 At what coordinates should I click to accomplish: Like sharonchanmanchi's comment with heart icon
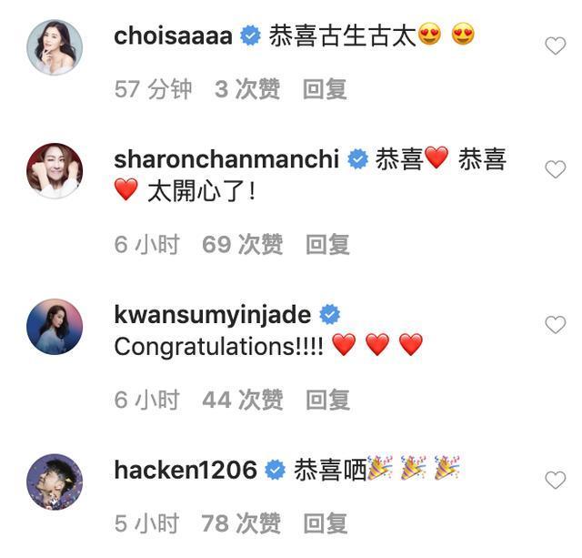[556, 170]
